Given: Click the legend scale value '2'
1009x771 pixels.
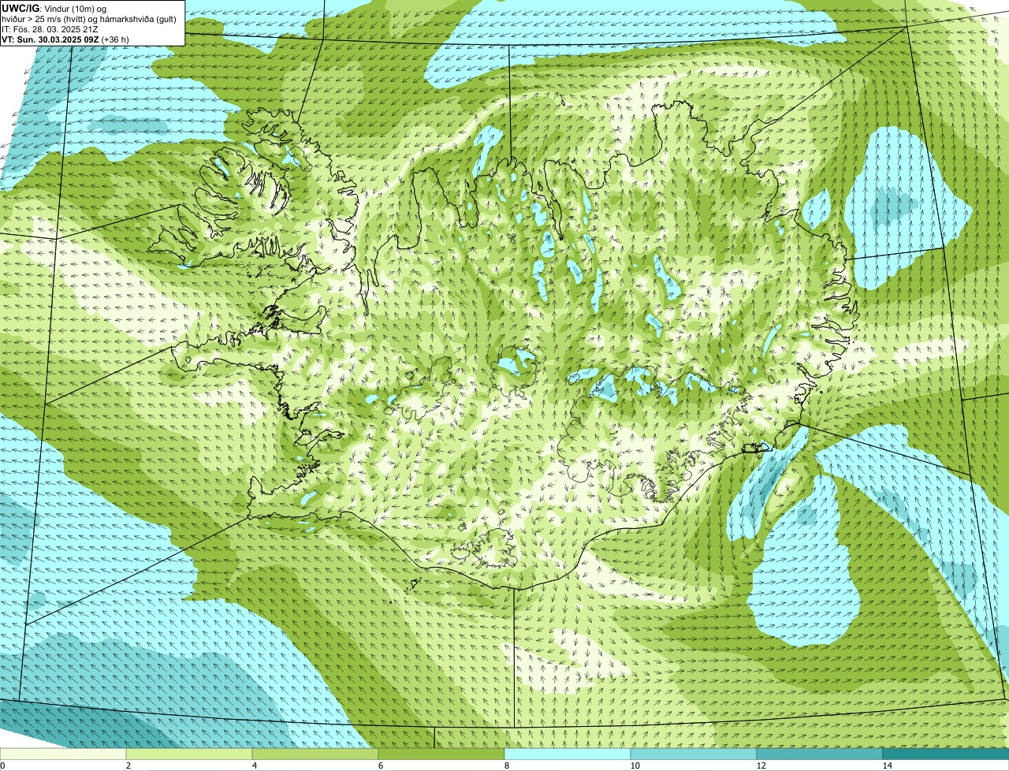Looking at the screenshot, I should 128,765.
